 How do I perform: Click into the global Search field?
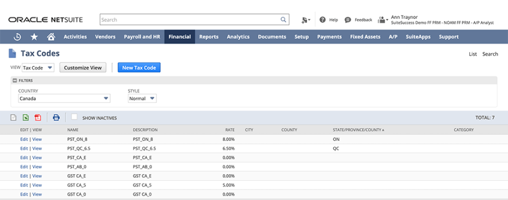(x=189, y=20)
